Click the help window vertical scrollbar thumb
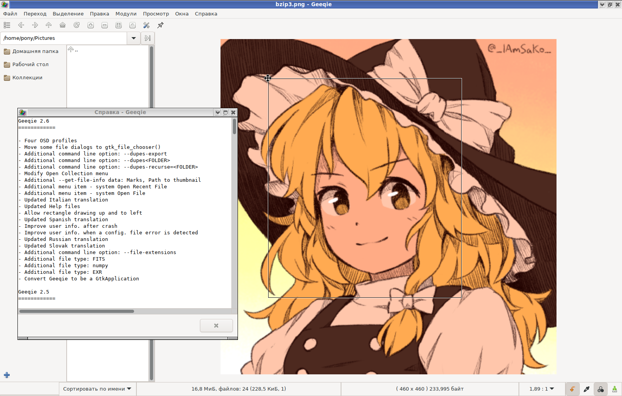Screen dimensions: 622x396 (234, 126)
